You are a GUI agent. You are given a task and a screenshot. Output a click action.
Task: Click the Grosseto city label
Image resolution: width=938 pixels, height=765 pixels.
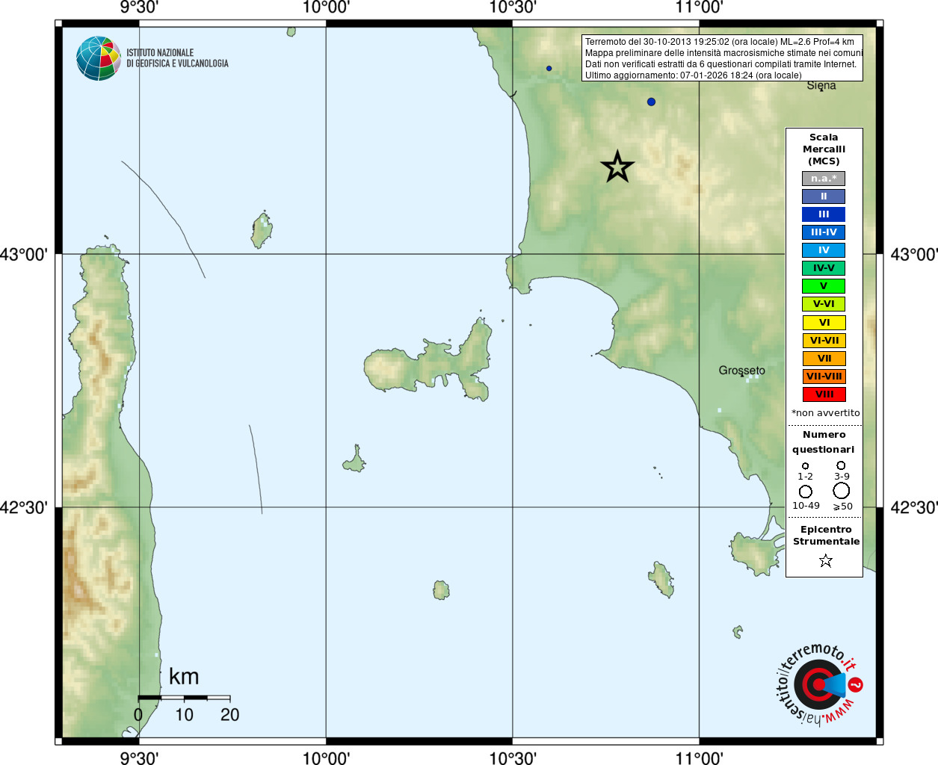pyautogui.click(x=742, y=371)
